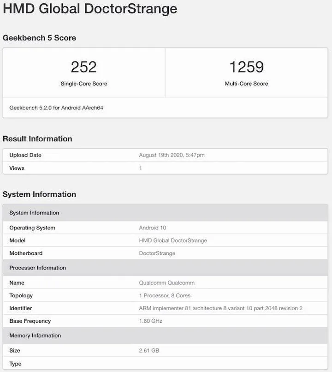
Task: Click the Model value HMD Global DoctorStrange
Action: (173, 240)
